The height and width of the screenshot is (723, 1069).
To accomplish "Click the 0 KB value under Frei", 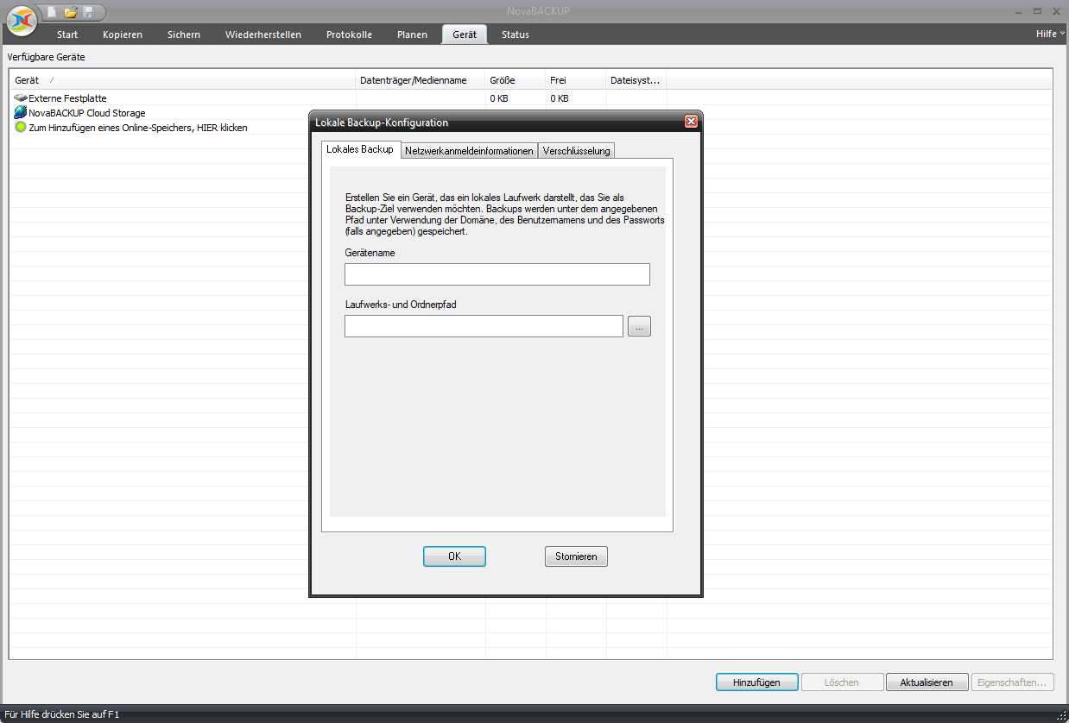I will point(560,98).
